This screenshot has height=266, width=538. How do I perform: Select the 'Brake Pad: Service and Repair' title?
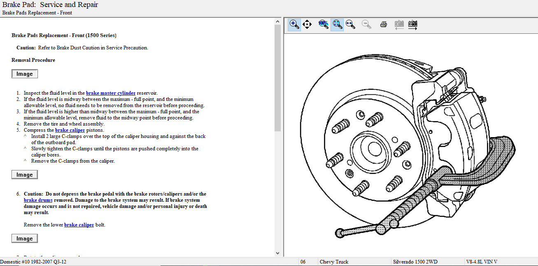point(50,5)
